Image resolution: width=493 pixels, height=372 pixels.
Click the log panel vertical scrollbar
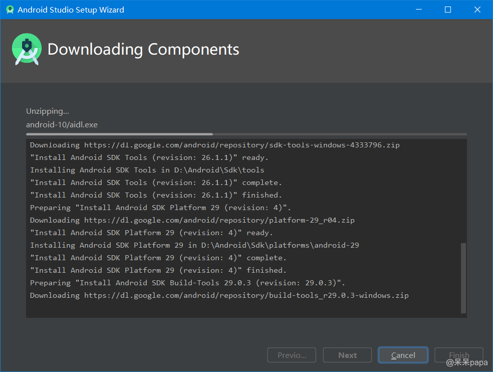pos(463,278)
